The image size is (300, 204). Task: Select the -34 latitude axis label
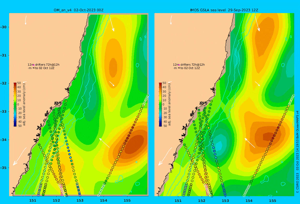click(x=3, y=140)
